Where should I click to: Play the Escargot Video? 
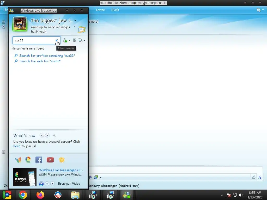(41, 184)
